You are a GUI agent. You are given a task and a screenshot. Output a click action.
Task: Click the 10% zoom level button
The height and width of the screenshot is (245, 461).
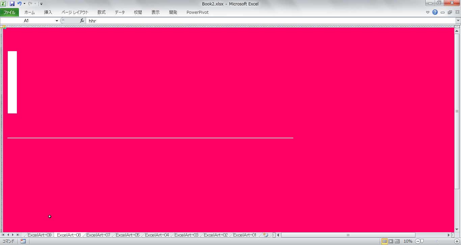point(408,241)
